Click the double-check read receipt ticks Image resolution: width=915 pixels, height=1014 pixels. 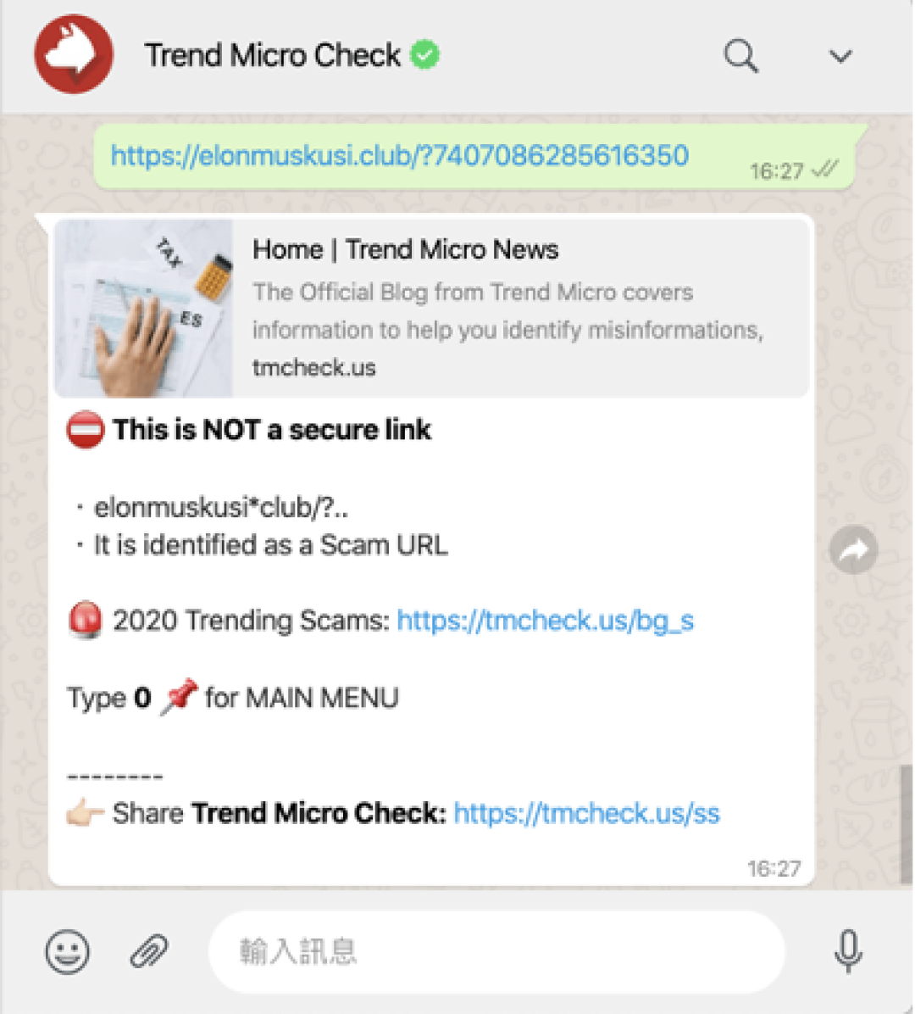pyautogui.click(x=824, y=170)
